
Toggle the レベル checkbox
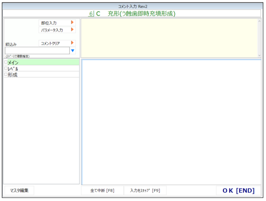coord(6,68)
